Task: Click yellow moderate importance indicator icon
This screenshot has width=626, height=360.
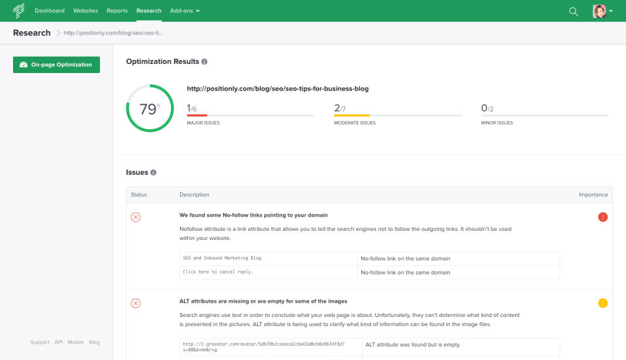Action: pyautogui.click(x=603, y=303)
